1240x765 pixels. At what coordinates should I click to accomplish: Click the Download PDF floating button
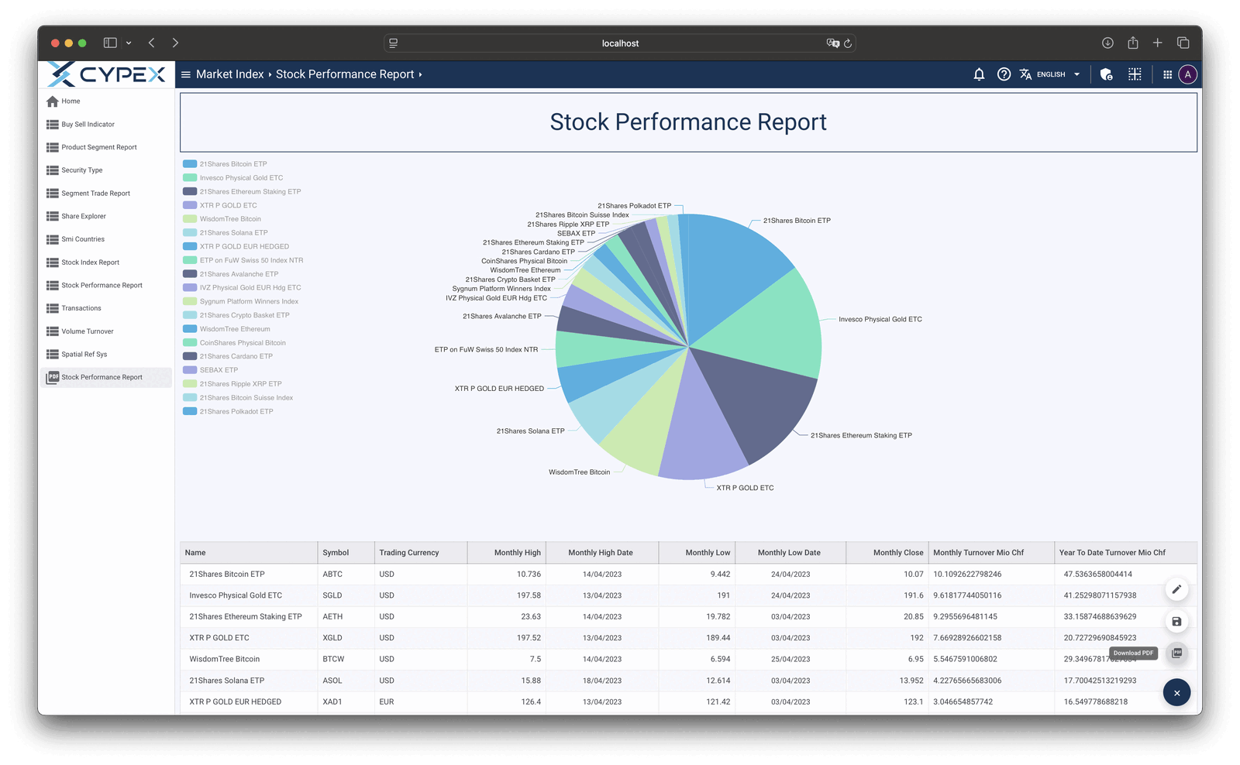[1176, 653]
